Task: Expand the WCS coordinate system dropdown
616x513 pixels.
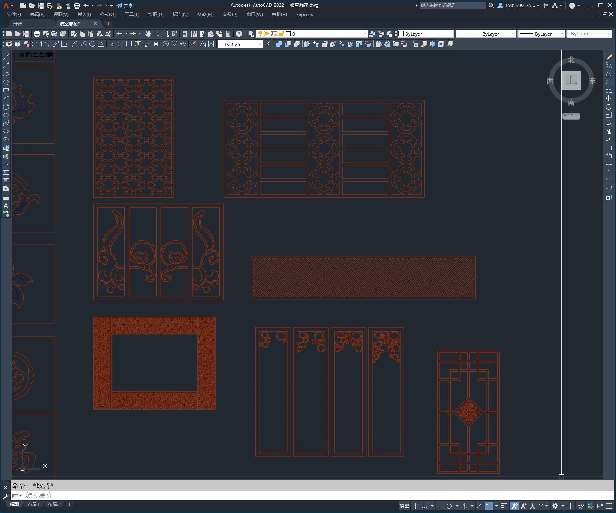Action: pyautogui.click(x=571, y=116)
